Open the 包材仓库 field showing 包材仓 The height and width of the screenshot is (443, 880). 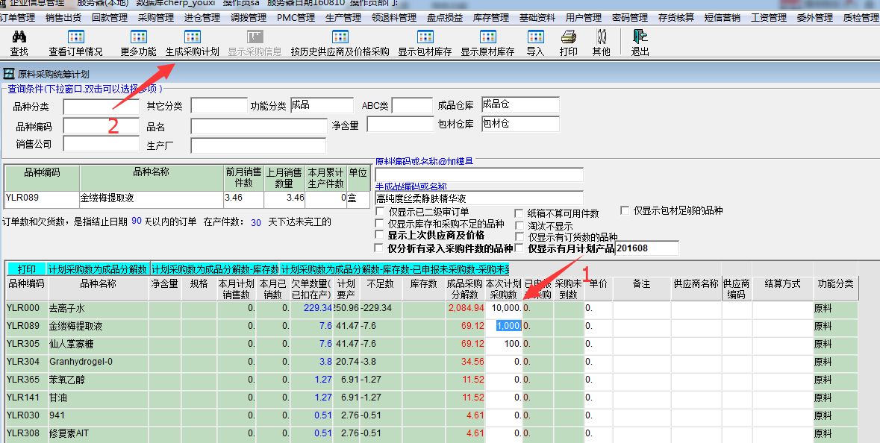click(x=520, y=124)
